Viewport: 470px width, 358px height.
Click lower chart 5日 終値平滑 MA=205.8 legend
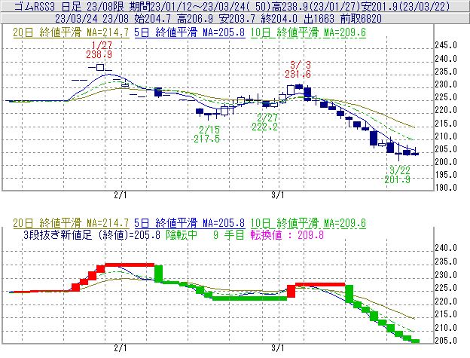190,223
